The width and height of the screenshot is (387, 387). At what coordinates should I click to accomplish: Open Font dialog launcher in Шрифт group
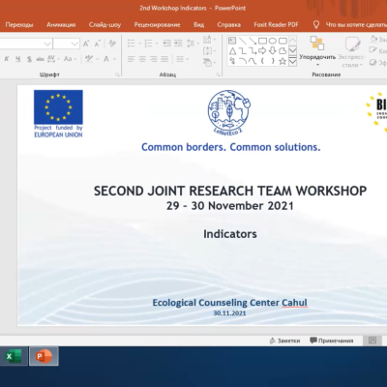(117, 74)
